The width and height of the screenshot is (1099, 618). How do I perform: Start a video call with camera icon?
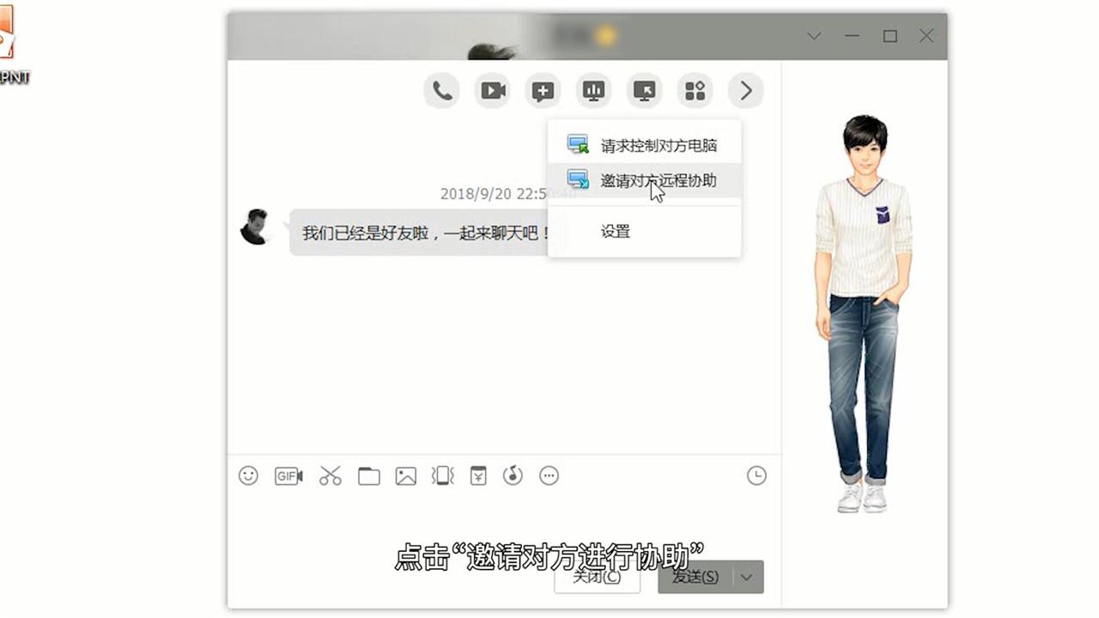click(493, 90)
